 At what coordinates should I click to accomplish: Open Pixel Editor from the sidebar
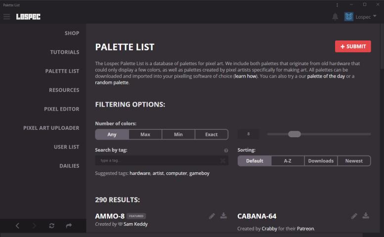61,109
